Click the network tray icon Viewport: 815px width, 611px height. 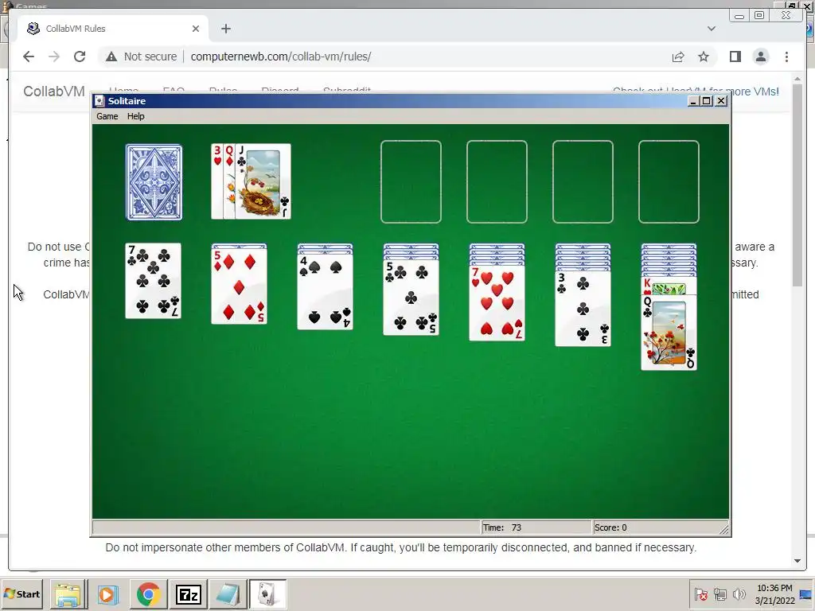point(720,593)
